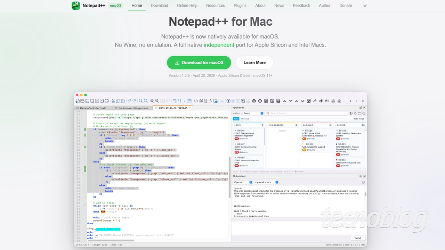Click the Download for macOS button
The image size is (445, 250).
pos(199,62)
